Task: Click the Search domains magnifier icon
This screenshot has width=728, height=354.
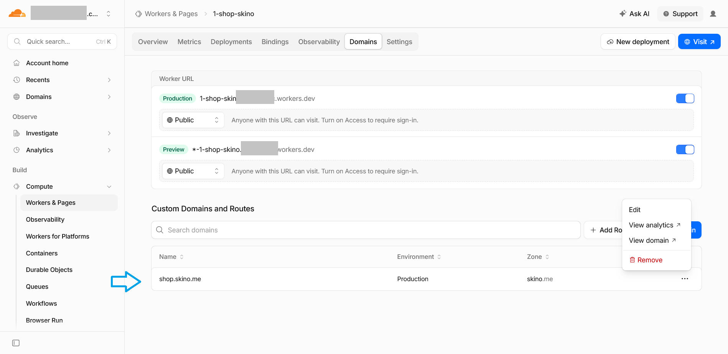Action: [x=160, y=230]
